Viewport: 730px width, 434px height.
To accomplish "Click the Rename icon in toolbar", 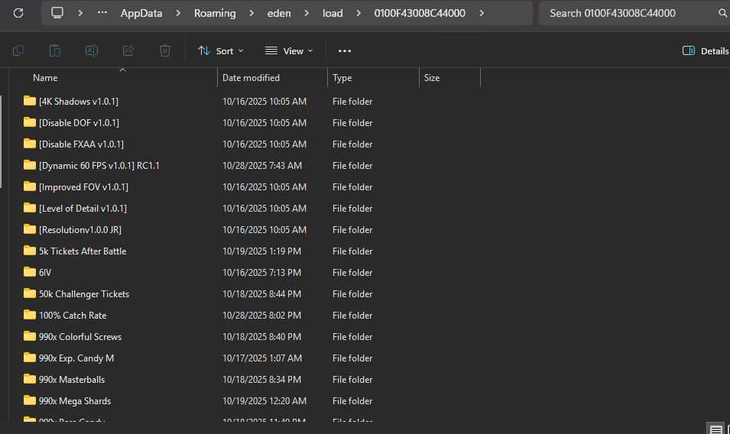I will coord(92,50).
